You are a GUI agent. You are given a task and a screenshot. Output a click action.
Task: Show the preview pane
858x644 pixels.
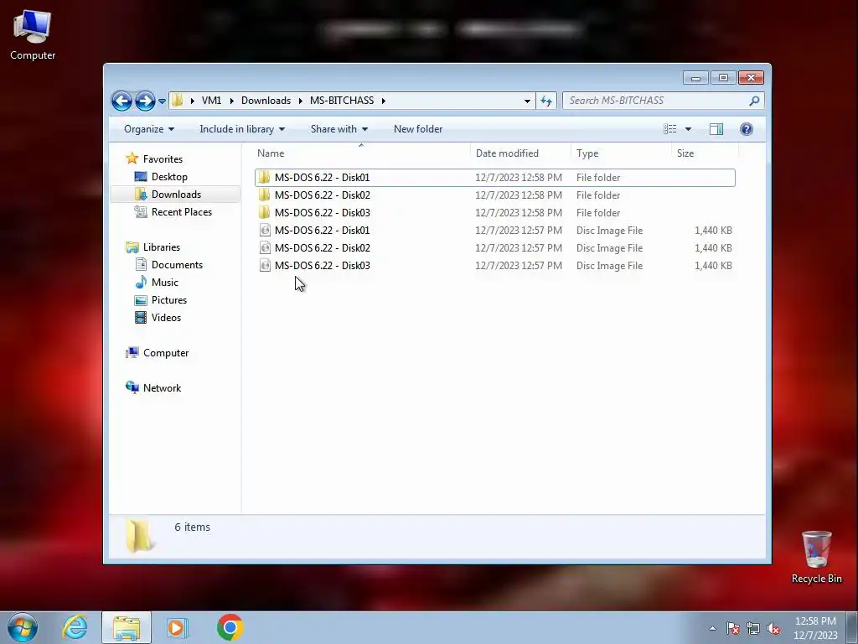716,129
